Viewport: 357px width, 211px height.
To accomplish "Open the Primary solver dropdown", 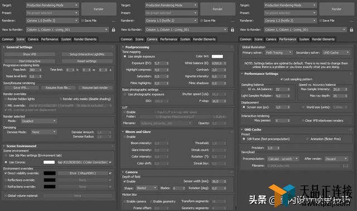I will coord(278,52).
